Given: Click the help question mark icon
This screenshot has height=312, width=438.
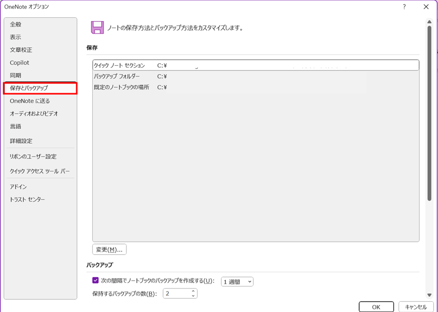Looking at the screenshot, I should pyautogui.click(x=404, y=7).
